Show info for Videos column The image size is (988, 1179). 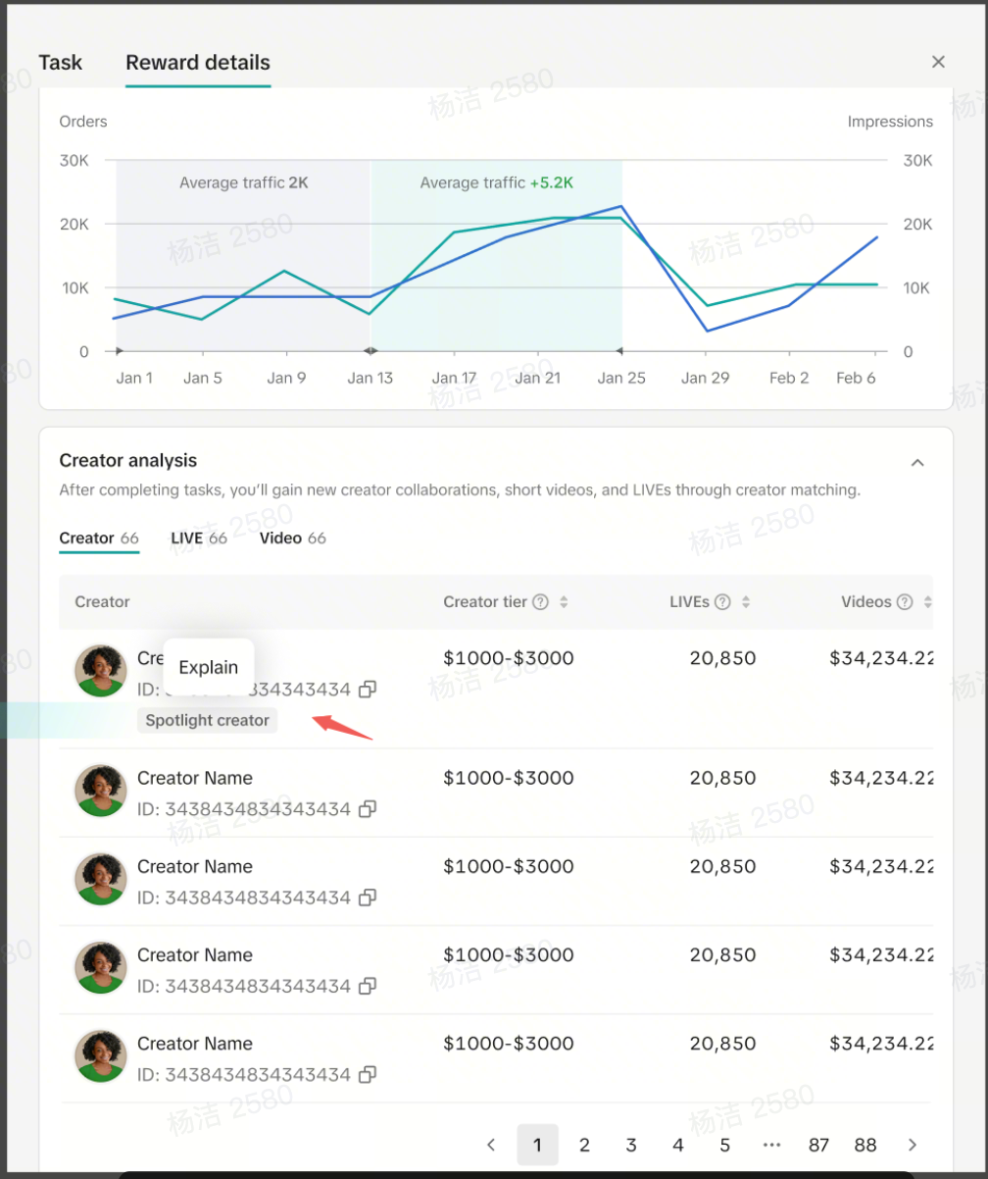tap(905, 602)
